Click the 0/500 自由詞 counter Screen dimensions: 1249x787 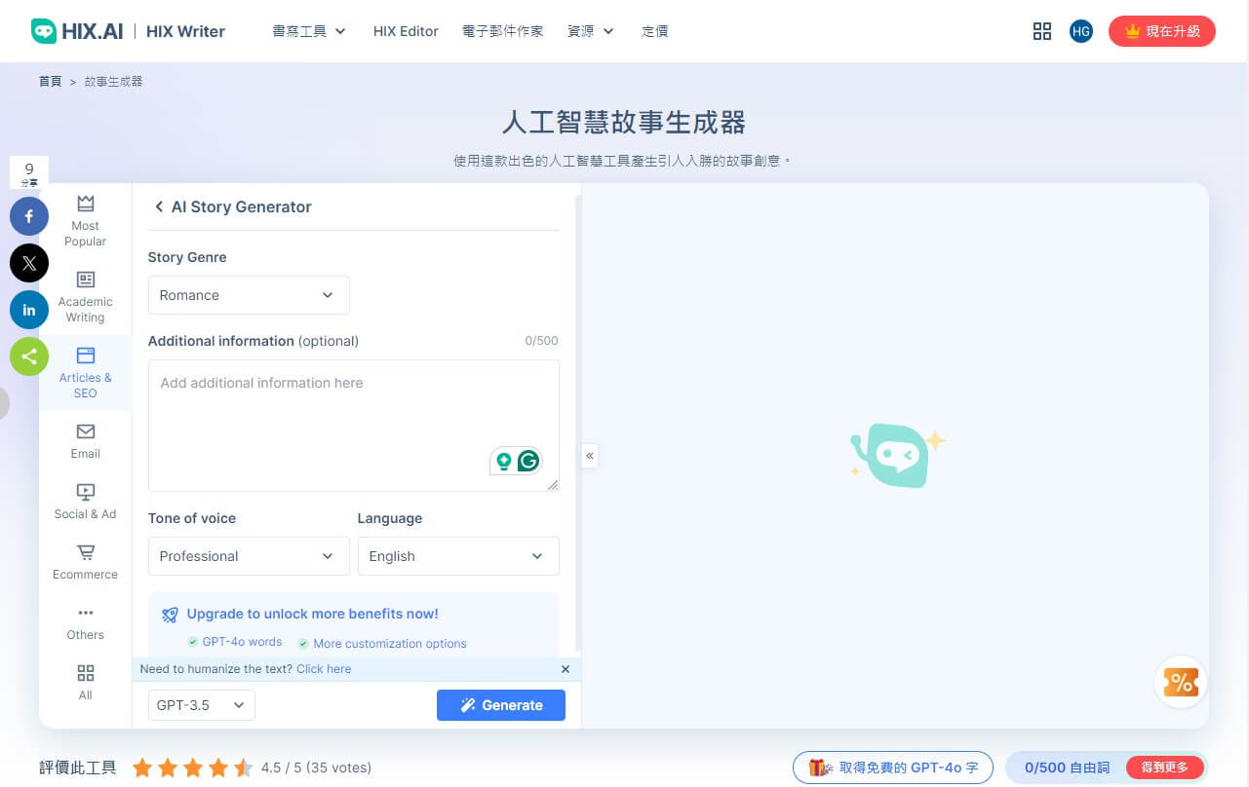1067,768
